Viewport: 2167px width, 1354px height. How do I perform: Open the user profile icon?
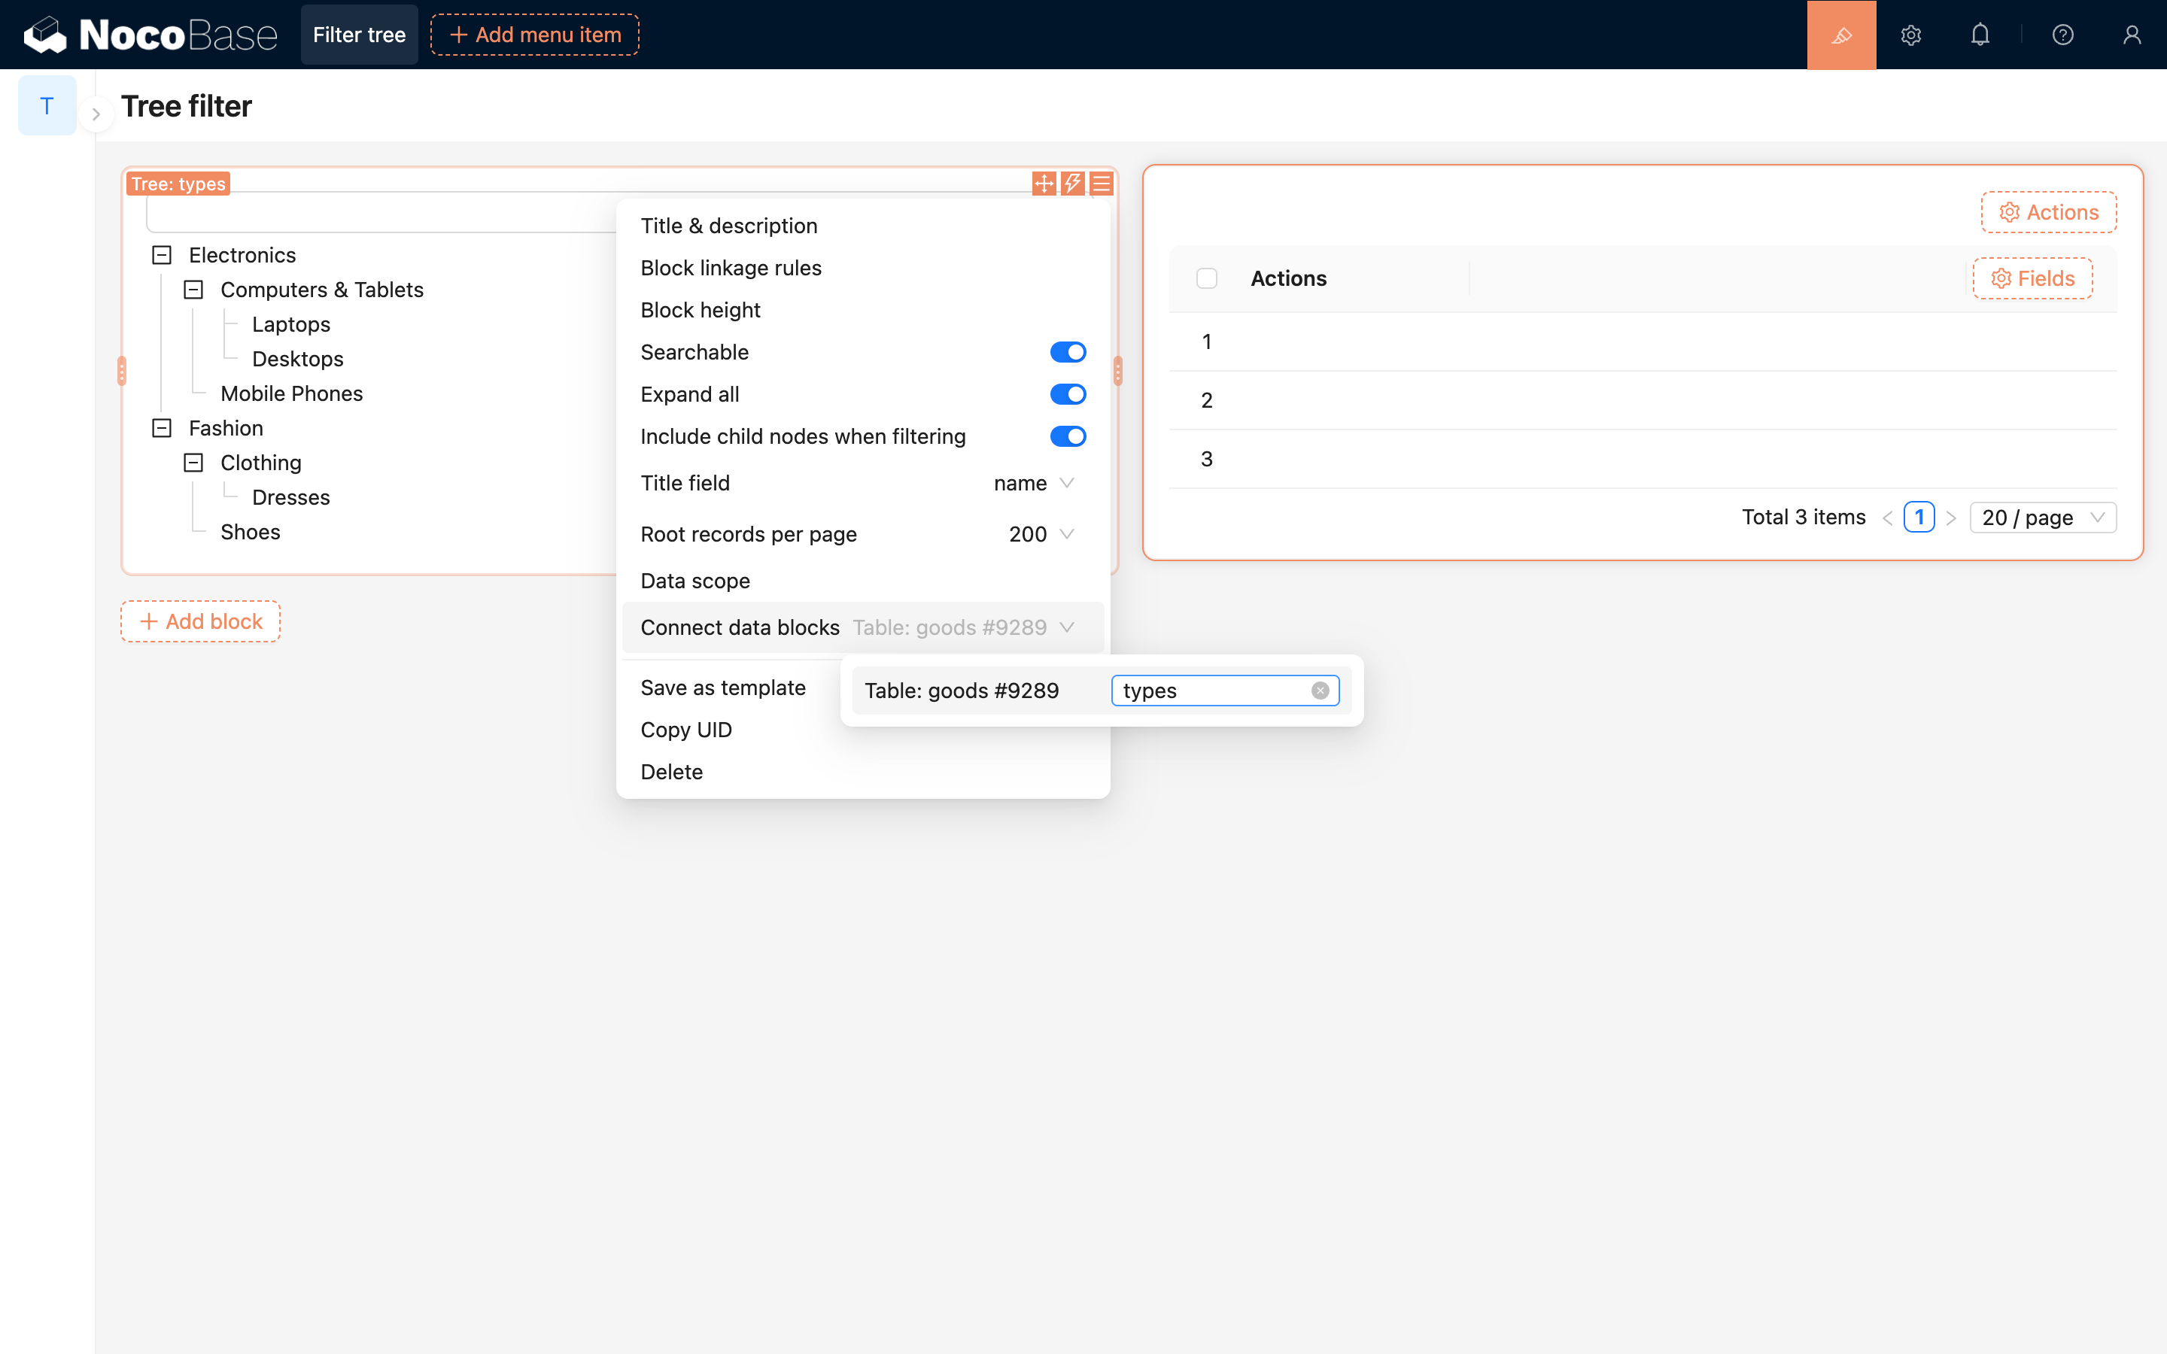[x=2132, y=35]
